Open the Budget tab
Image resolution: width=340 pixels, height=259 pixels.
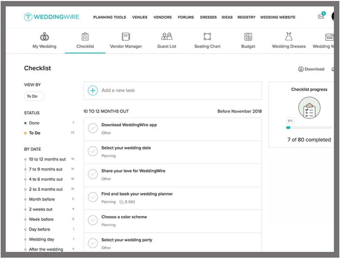tap(248, 46)
